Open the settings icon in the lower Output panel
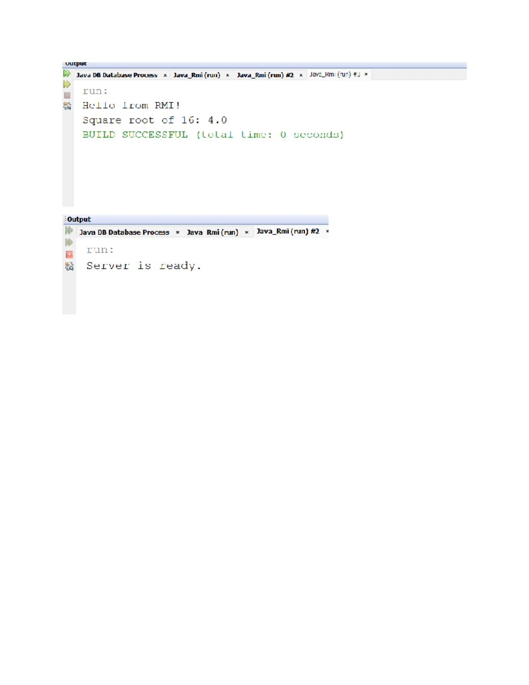 [x=69, y=266]
